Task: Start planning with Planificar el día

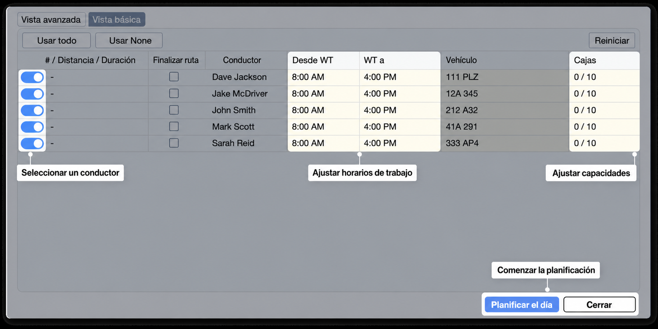Action: pyautogui.click(x=522, y=304)
